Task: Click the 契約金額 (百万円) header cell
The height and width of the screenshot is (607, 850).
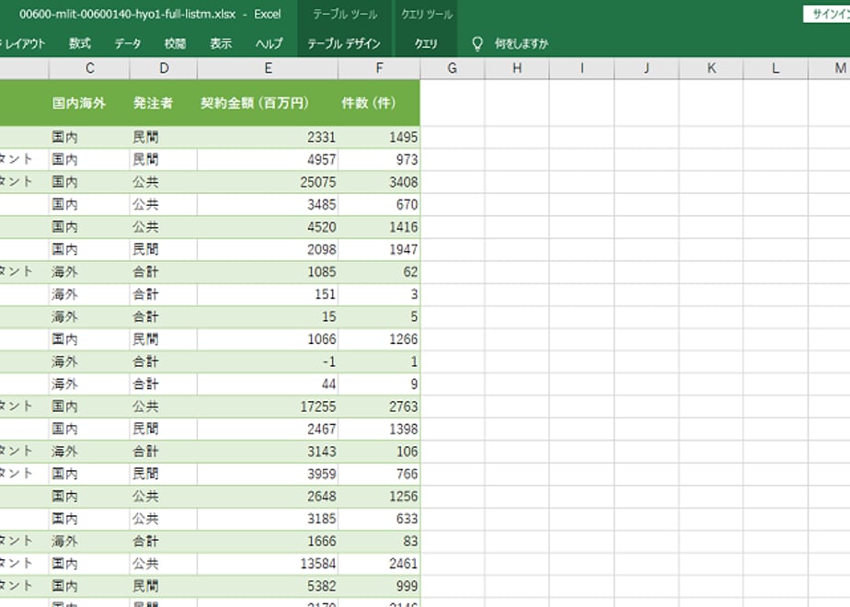Action: (x=268, y=103)
